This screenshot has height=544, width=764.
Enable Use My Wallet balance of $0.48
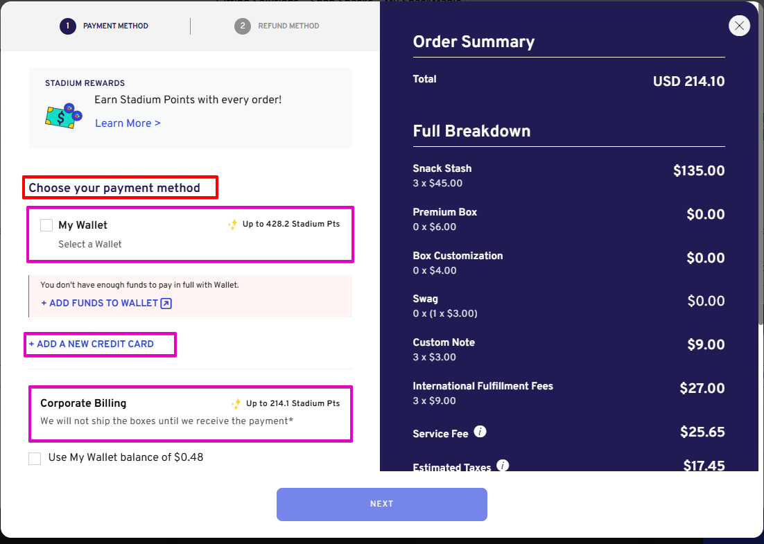click(x=35, y=459)
